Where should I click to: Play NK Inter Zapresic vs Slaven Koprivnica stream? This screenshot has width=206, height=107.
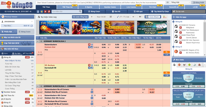click(180, 43)
